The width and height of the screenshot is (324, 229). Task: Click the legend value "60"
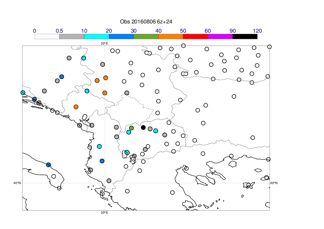208,31
